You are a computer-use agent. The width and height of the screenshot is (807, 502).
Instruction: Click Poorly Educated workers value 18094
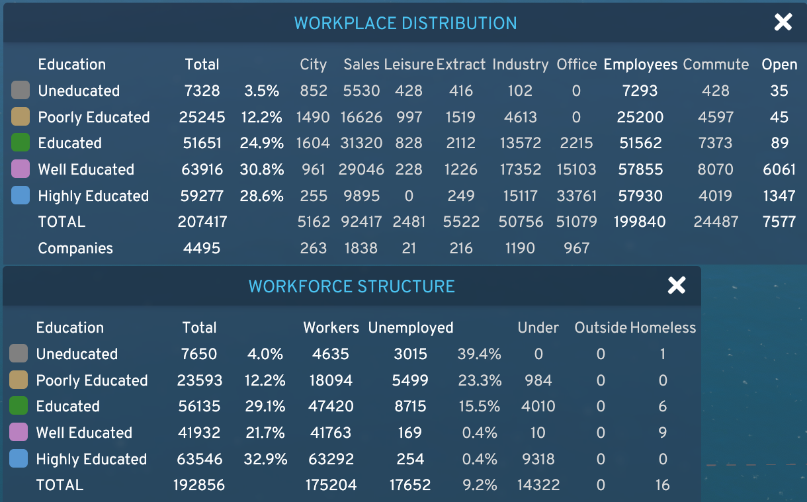click(331, 380)
